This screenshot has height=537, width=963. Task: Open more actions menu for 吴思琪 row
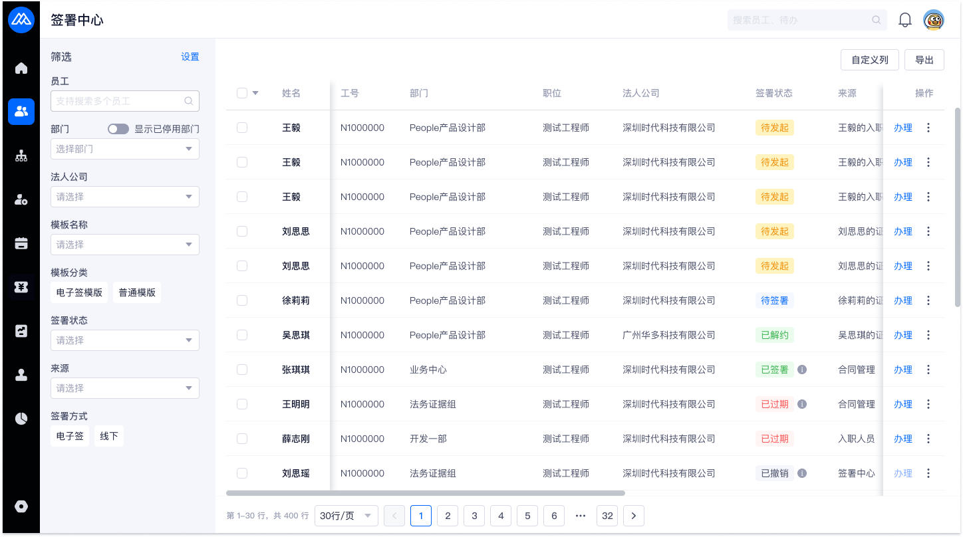pos(928,335)
